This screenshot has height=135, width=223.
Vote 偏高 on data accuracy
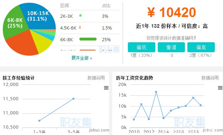pyautogui.click(x=201, y=47)
